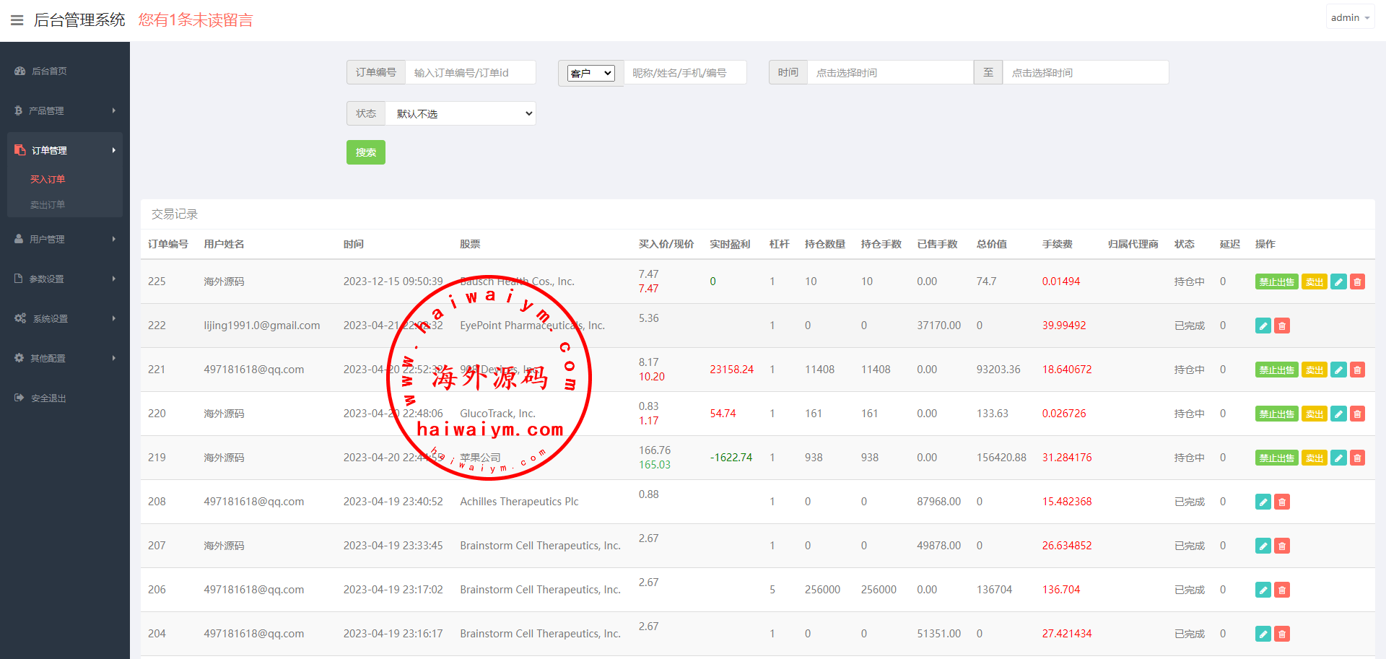Open the admin user dropdown

(x=1349, y=17)
